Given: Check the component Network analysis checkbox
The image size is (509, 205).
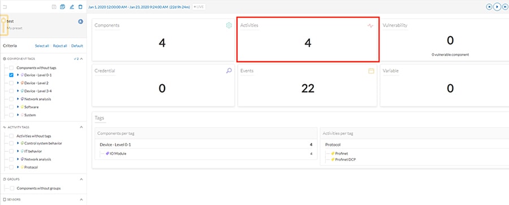Looking at the screenshot, I should click(x=11, y=99).
